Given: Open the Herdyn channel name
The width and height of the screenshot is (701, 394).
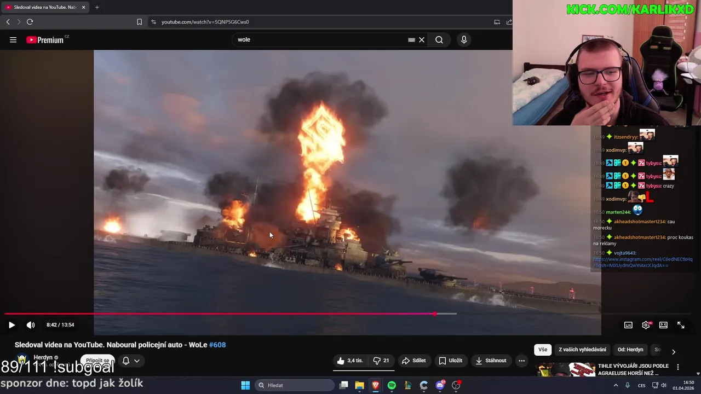Looking at the screenshot, I should point(43,357).
